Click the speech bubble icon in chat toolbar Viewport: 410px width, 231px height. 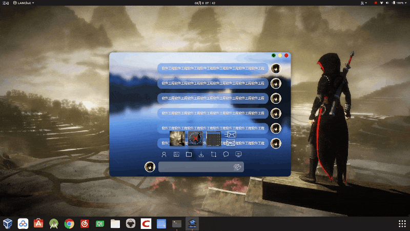point(226,155)
